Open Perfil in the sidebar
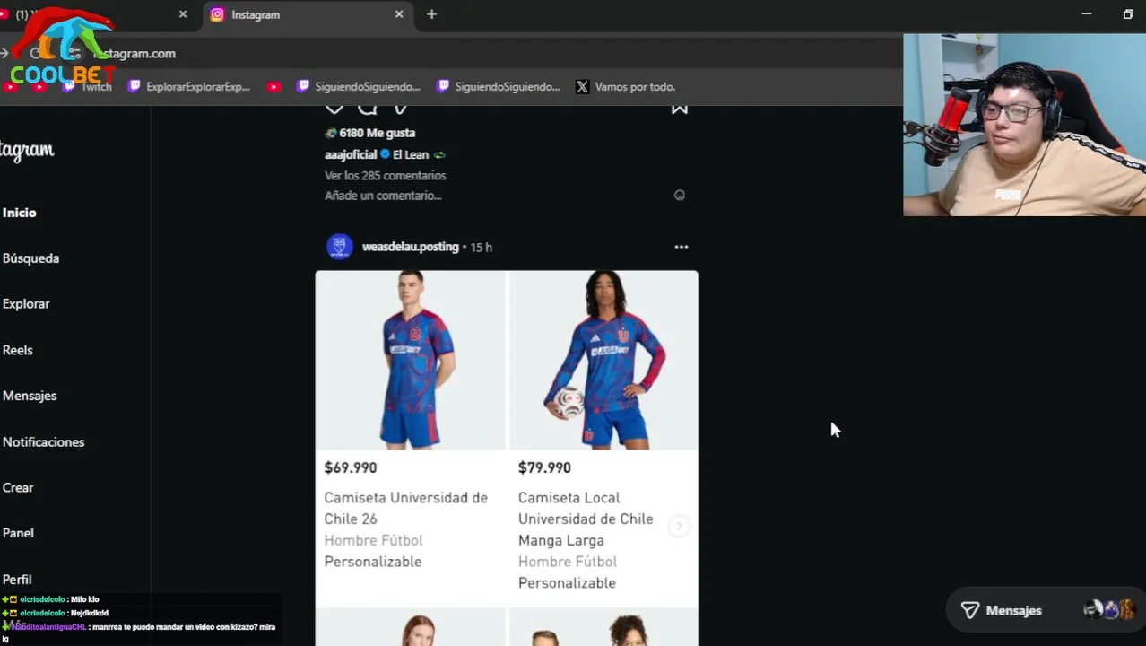The width and height of the screenshot is (1146, 646). [x=17, y=580]
